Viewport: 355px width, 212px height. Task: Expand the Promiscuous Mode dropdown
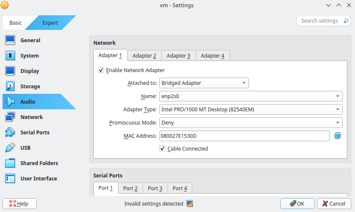pos(251,122)
